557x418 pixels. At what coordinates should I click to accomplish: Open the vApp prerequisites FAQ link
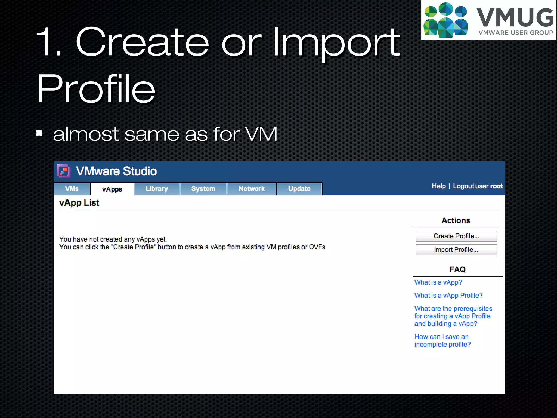click(453, 316)
